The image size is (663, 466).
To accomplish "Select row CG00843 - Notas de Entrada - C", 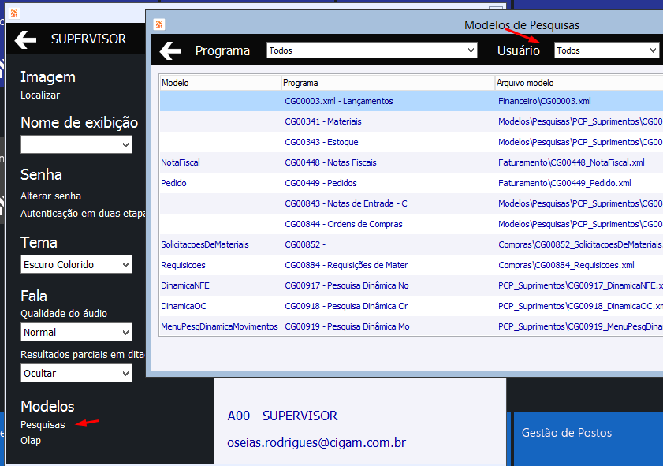I will (411, 203).
